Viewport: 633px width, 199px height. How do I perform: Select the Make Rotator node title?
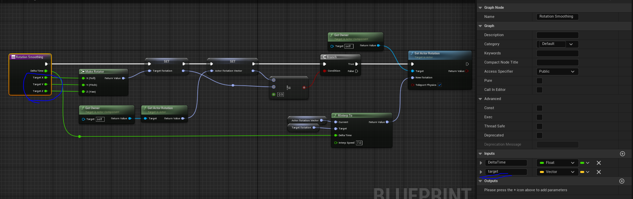click(94, 72)
